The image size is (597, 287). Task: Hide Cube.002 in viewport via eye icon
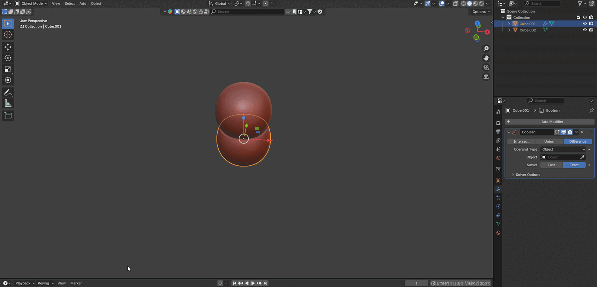585,30
